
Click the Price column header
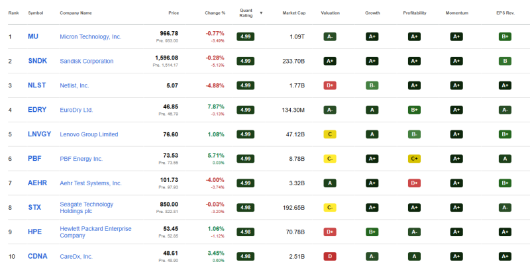tap(174, 13)
